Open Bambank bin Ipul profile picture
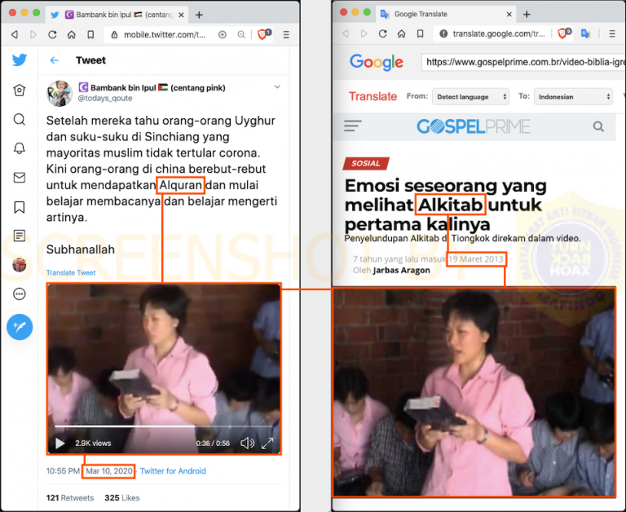This screenshot has height=512, width=626. tap(60, 94)
